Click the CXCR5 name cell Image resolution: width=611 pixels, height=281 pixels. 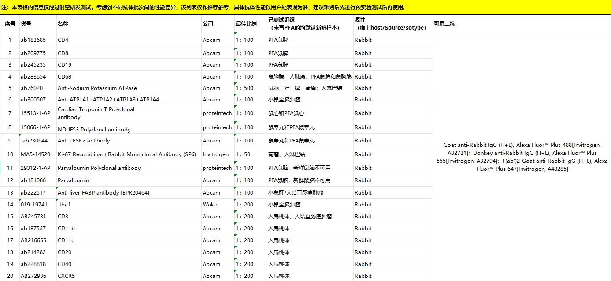click(129, 276)
